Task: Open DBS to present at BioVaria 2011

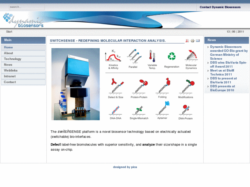Action: (x=224, y=80)
